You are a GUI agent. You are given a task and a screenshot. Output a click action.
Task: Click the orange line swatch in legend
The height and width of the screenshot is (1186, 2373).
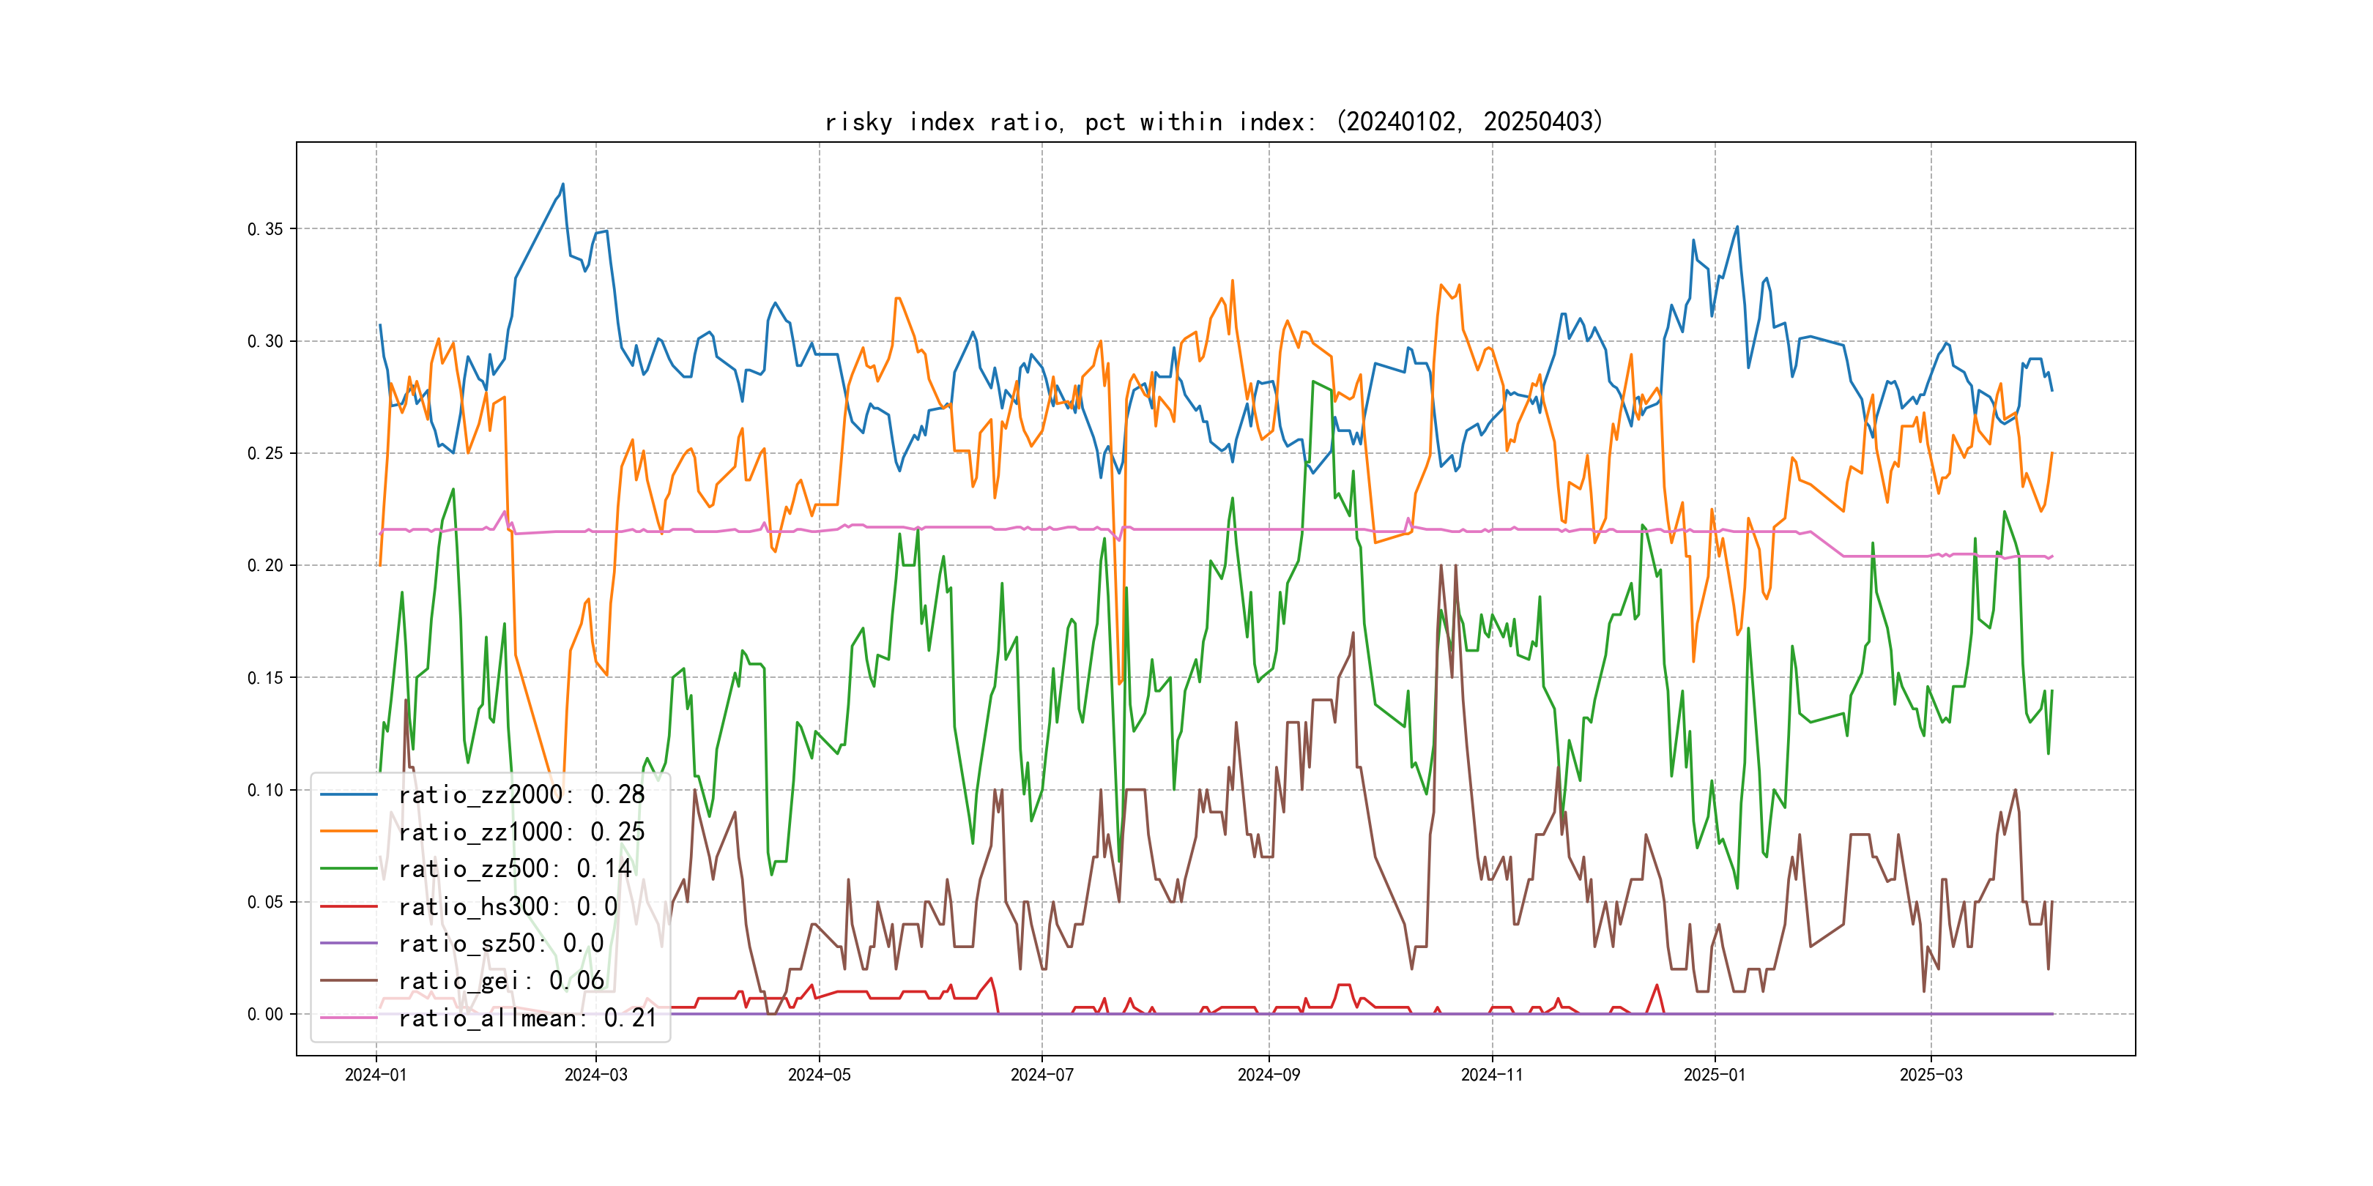pos(348,832)
